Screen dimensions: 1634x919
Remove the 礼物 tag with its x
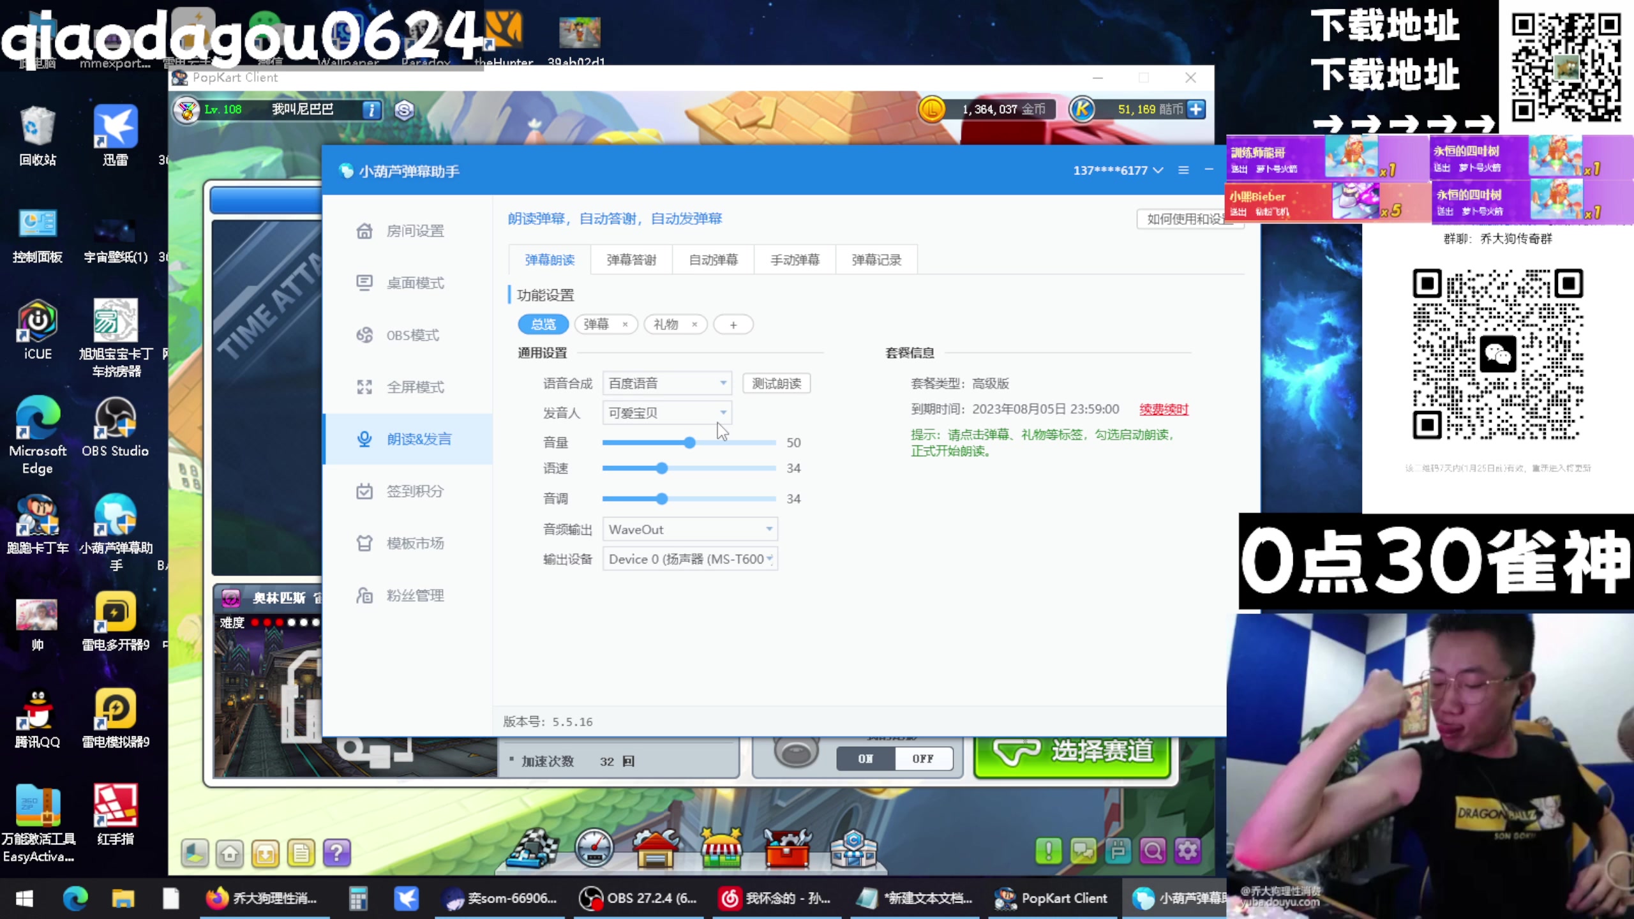694,324
